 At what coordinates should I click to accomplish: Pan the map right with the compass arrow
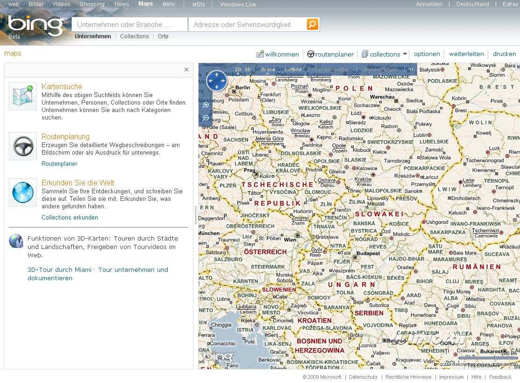click(x=223, y=81)
